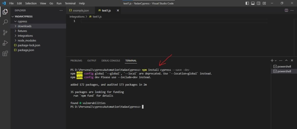Open the Edit menu
This screenshot has width=297, height=129.
click(19, 3)
